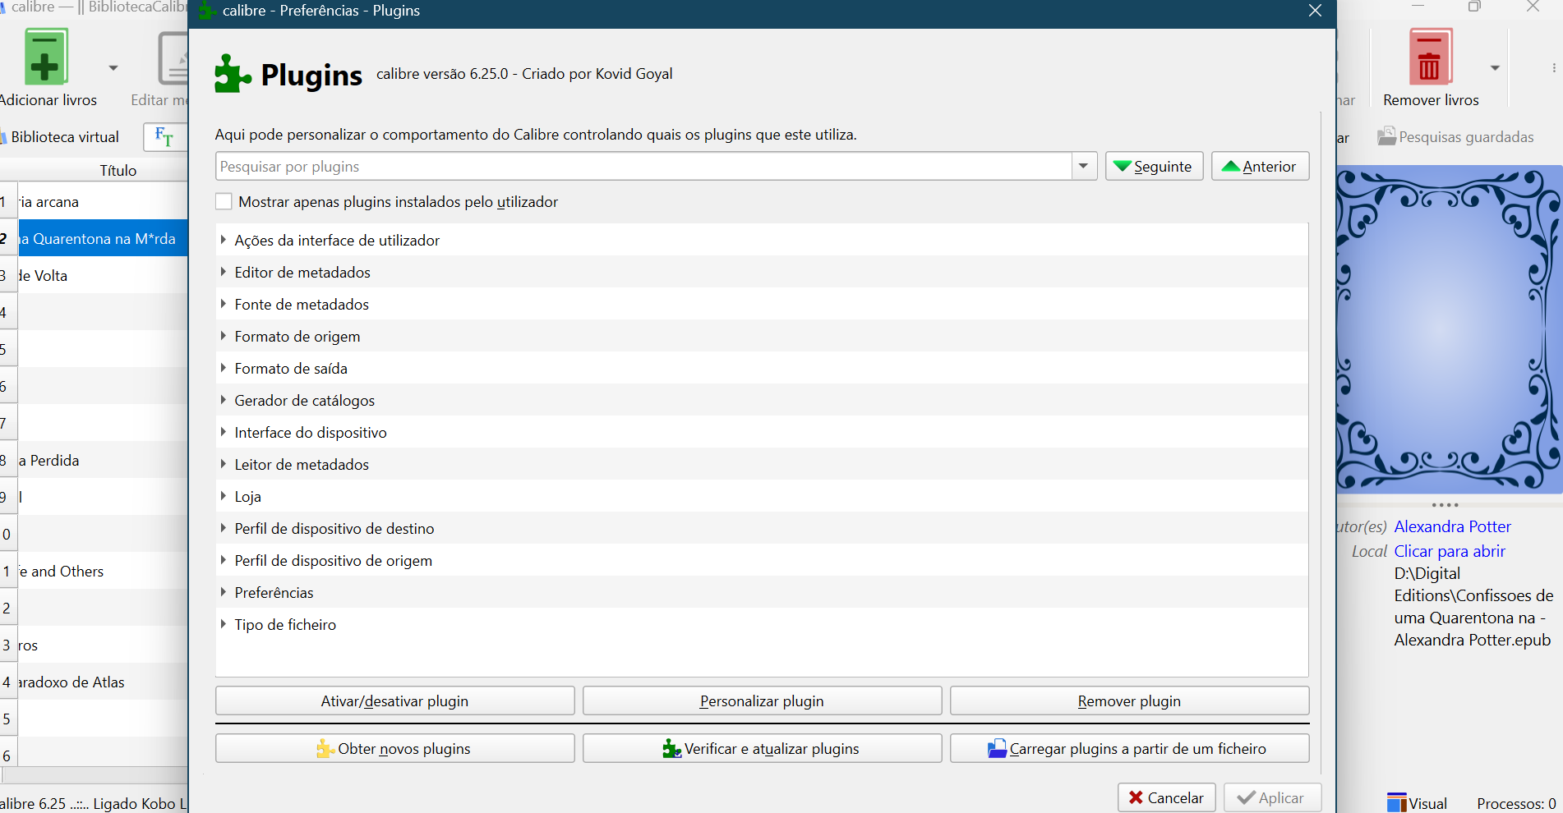Open the dropdown arrow beside Remover livros
The image size is (1563, 813).
pyautogui.click(x=1495, y=68)
